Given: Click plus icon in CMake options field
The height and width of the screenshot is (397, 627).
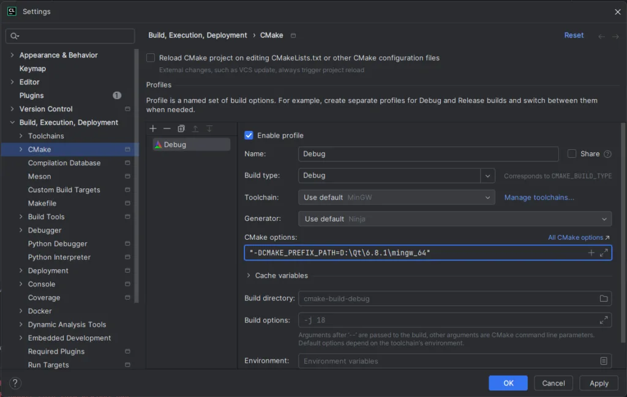Looking at the screenshot, I should coord(591,253).
